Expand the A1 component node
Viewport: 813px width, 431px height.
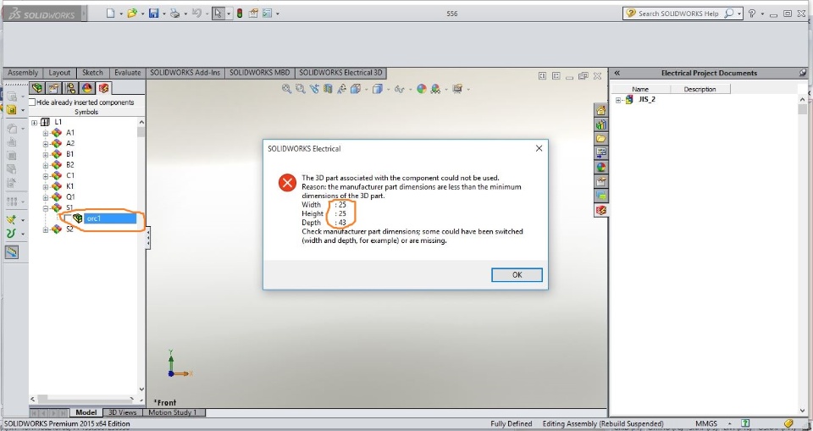(46, 133)
